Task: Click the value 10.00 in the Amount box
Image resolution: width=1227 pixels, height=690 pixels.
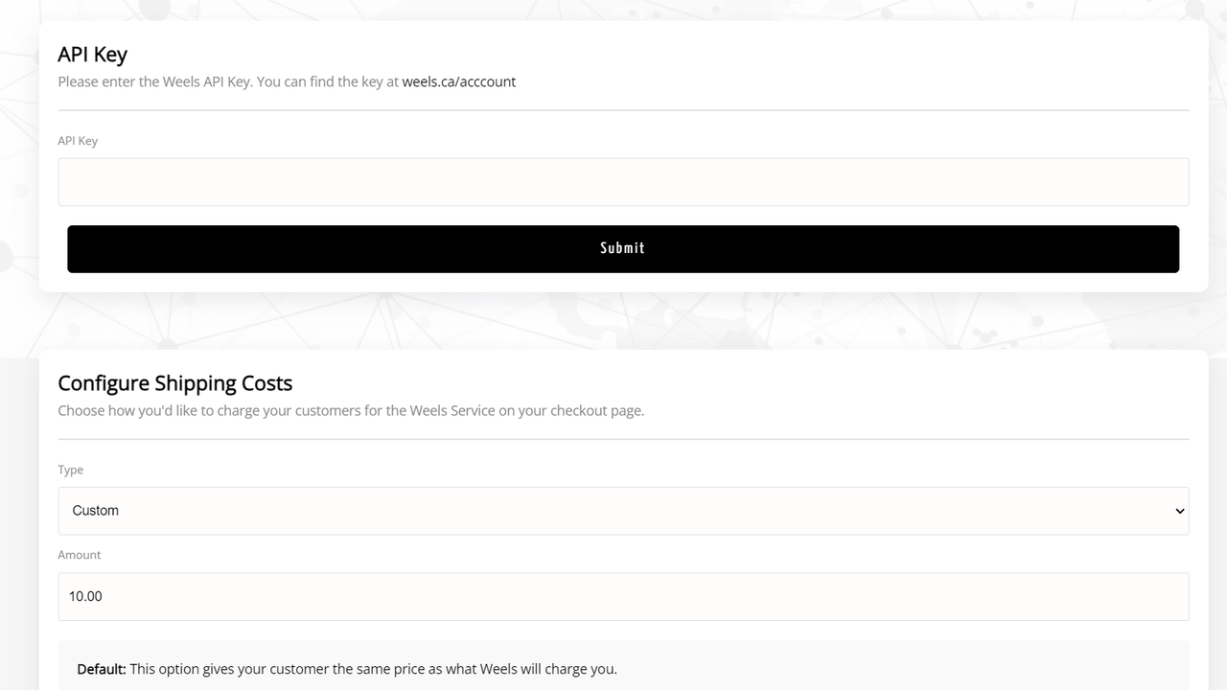Action: [x=85, y=596]
